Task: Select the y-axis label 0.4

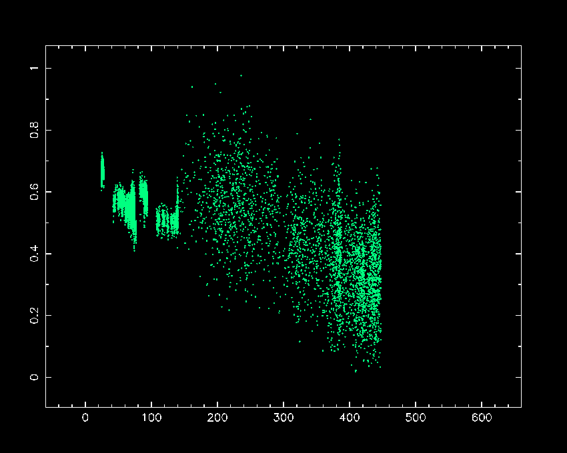Action: pos(34,254)
